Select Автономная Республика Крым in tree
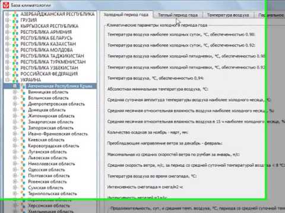 pos(60,86)
